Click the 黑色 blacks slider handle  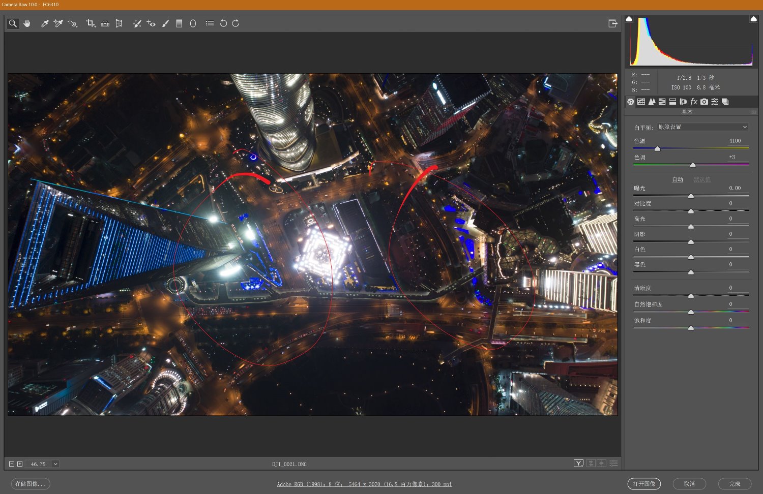(x=691, y=272)
